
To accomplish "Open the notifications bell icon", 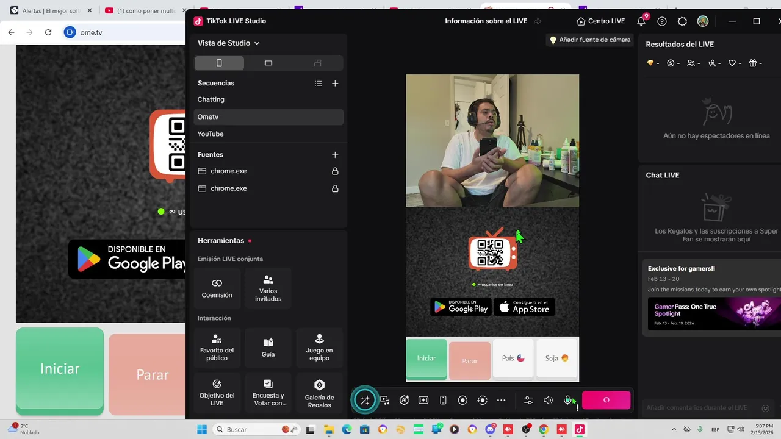I will [641, 21].
